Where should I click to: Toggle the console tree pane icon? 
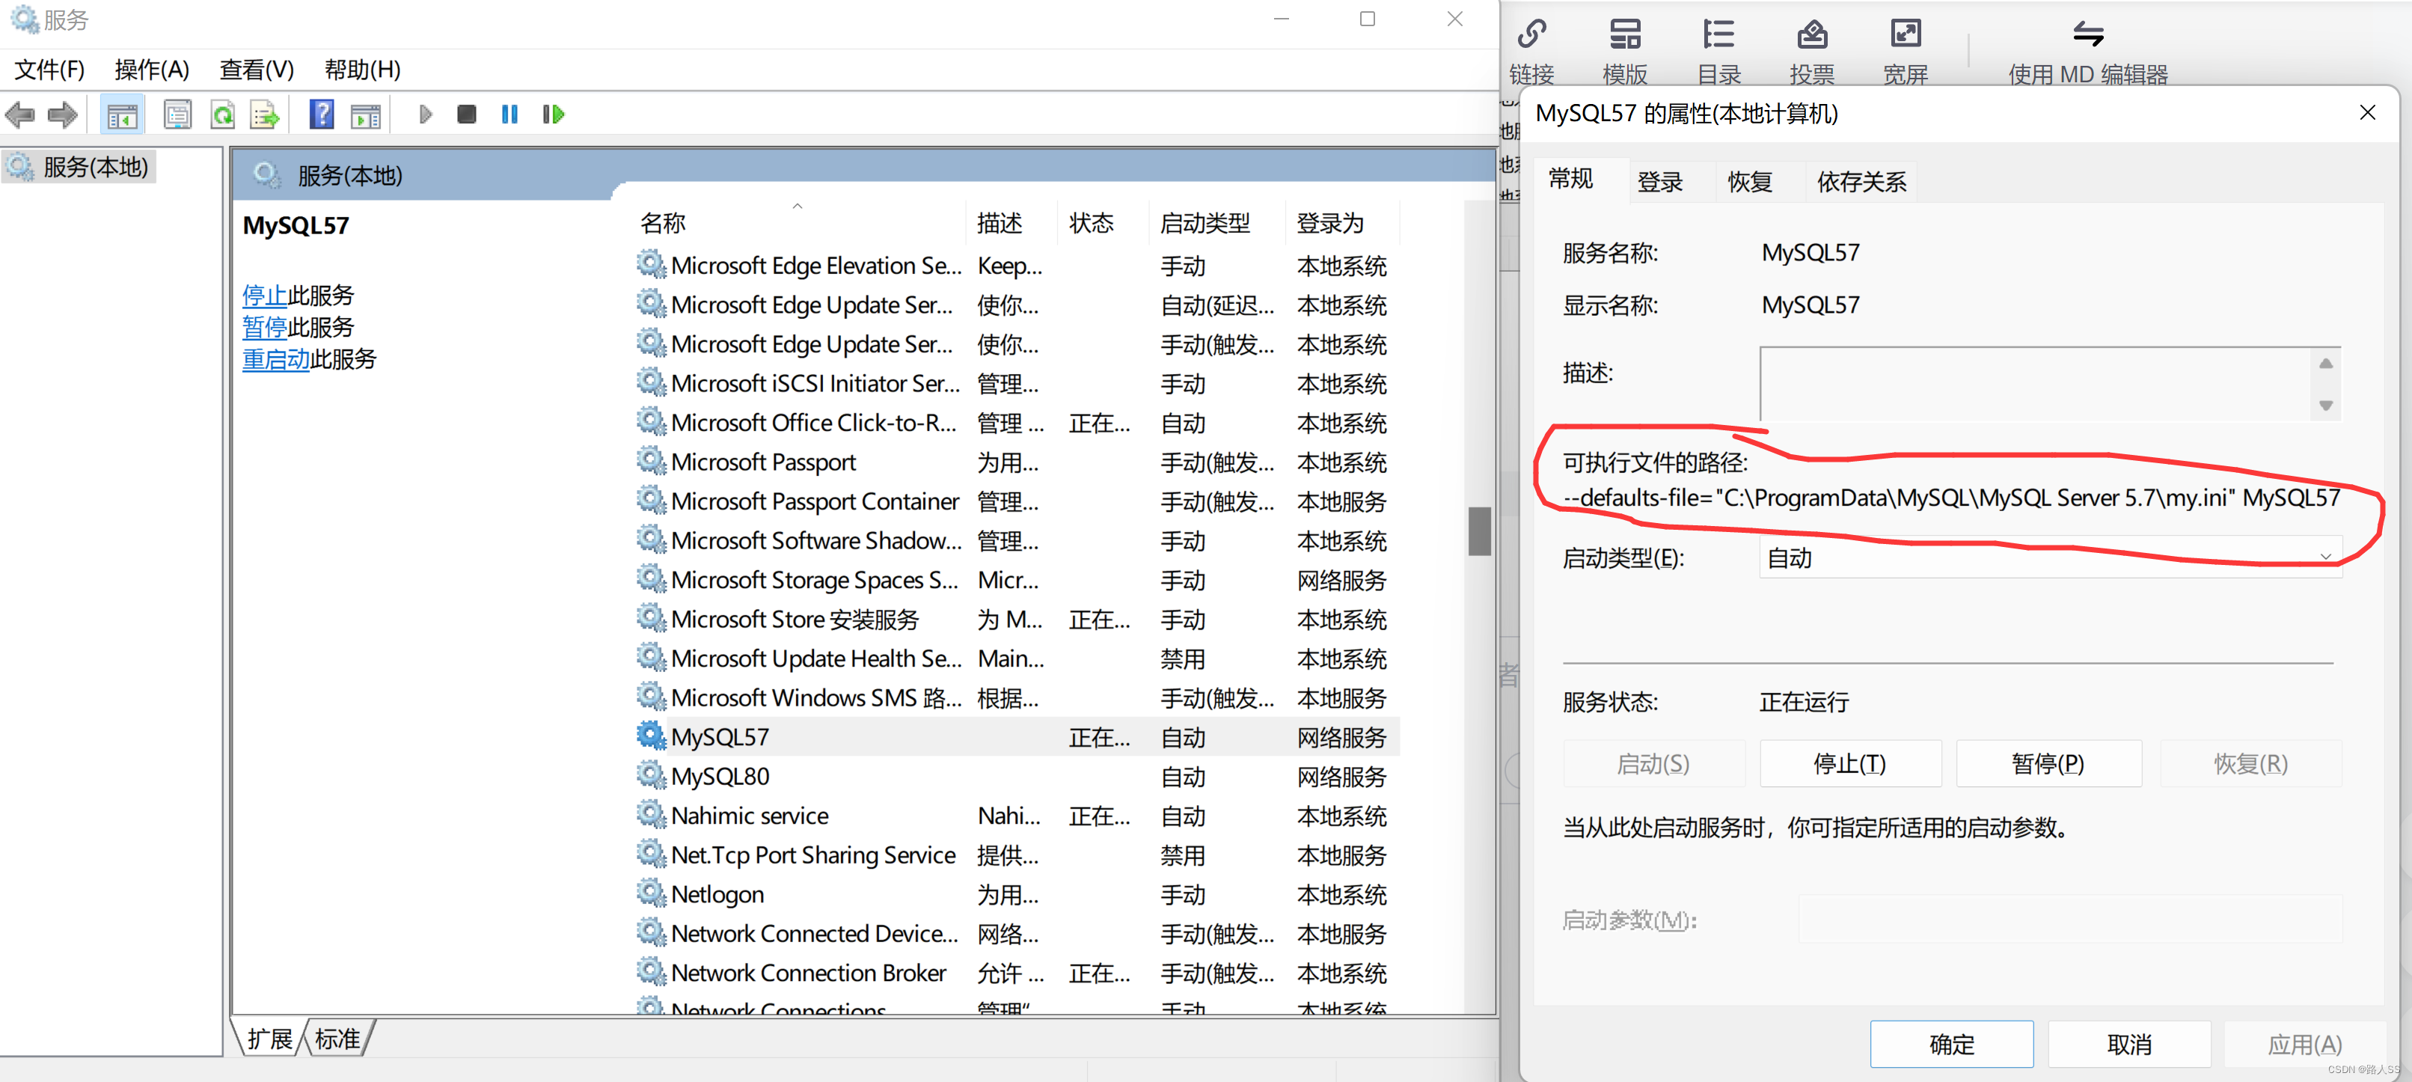coord(122,115)
